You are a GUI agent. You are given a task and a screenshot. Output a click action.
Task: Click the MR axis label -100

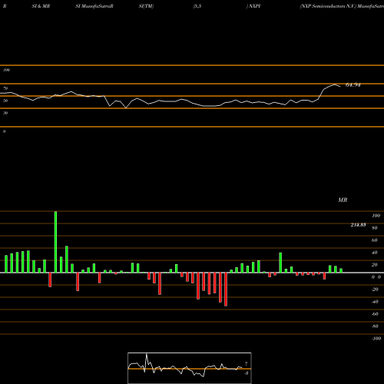[x=376, y=339]
